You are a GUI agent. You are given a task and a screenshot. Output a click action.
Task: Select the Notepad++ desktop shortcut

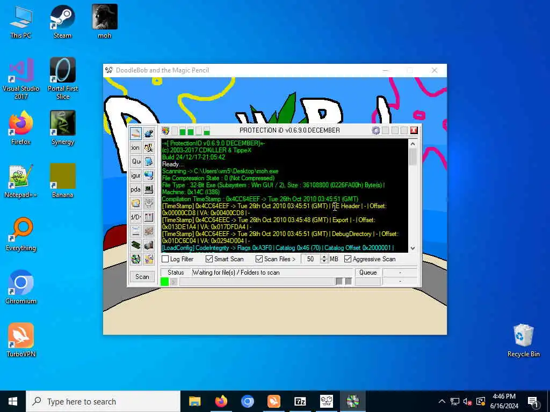coord(21,181)
